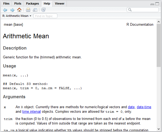Click the 'mean(x, ...)' usage line
Screen dimensions: 162x132
click(15, 76)
